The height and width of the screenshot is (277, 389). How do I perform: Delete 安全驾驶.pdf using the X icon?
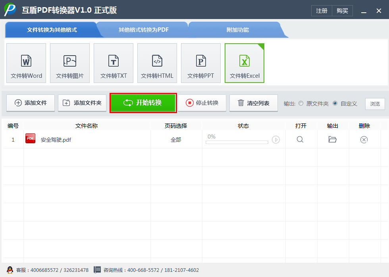pyautogui.click(x=364, y=139)
